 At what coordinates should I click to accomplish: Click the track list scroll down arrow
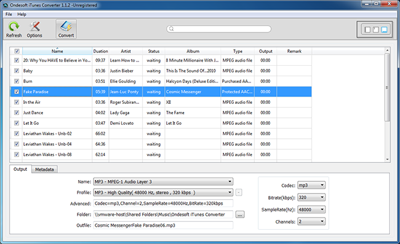click(387, 159)
